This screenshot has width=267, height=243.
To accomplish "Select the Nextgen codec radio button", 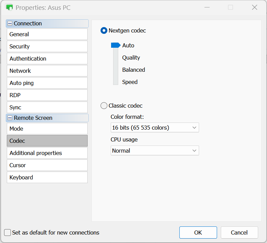I will click(x=104, y=30).
